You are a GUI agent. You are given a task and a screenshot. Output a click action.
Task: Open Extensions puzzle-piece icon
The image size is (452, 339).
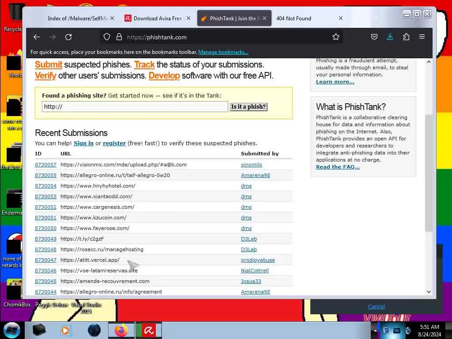coord(406,37)
